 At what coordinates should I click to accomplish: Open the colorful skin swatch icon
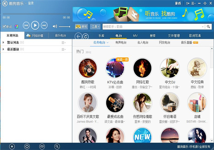tap(16, 26)
